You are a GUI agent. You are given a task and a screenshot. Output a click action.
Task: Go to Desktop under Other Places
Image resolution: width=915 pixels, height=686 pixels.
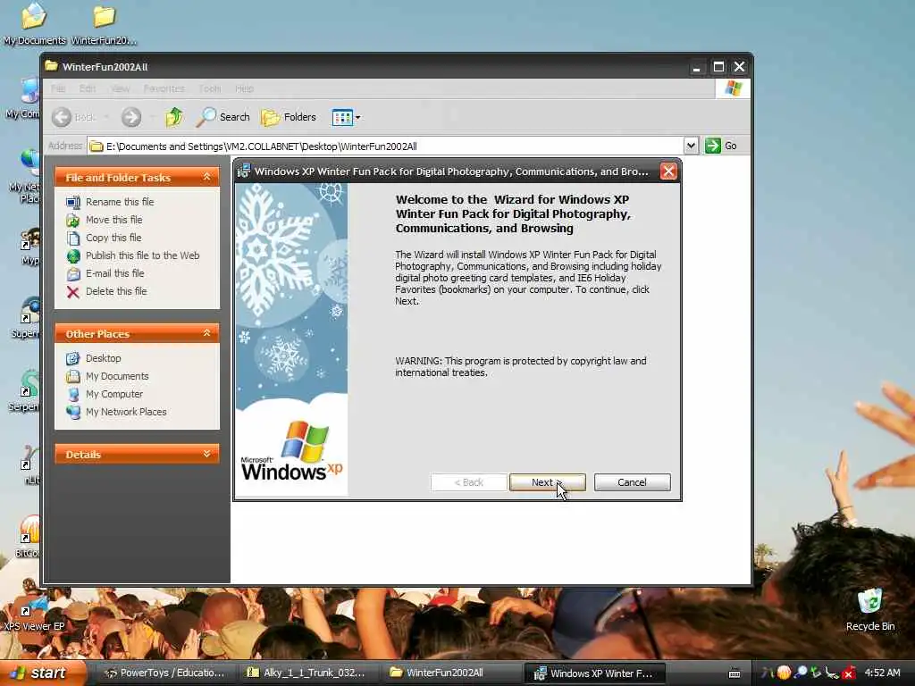coord(104,358)
